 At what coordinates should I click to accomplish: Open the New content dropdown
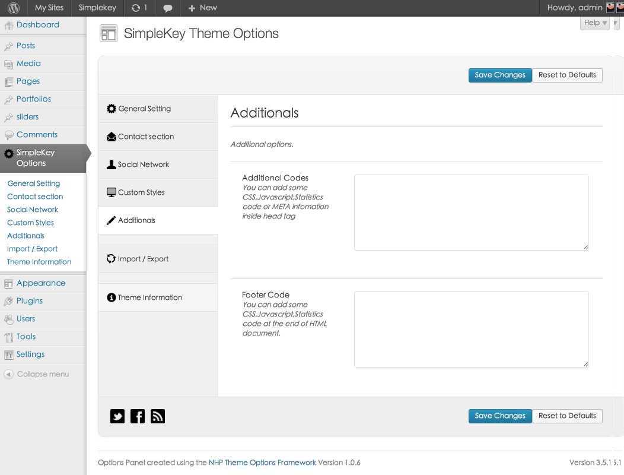coord(203,8)
